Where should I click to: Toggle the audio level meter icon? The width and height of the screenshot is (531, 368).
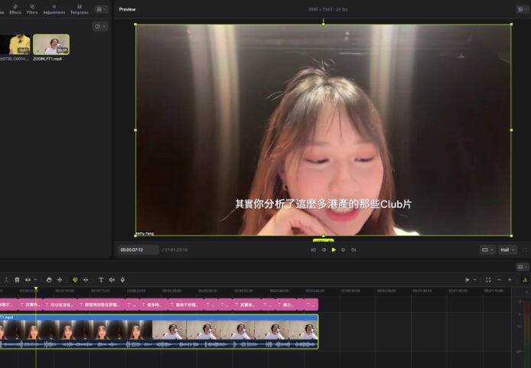(x=525, y=280)
